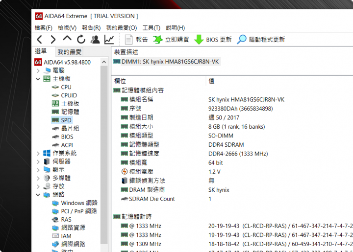The height and width of the screenshot is (252, 353).
Task: Expand the 伺服器 tree node
Action: [x=38, y=161]
